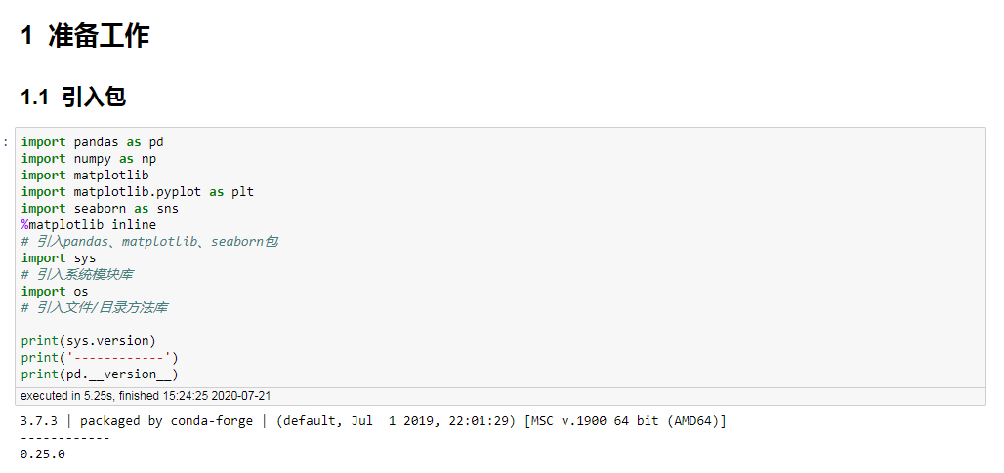Click the 'import pandas as pd' line

(92, 142)
